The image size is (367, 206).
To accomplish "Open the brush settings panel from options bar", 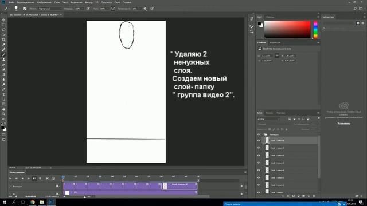I will (25, 9).
